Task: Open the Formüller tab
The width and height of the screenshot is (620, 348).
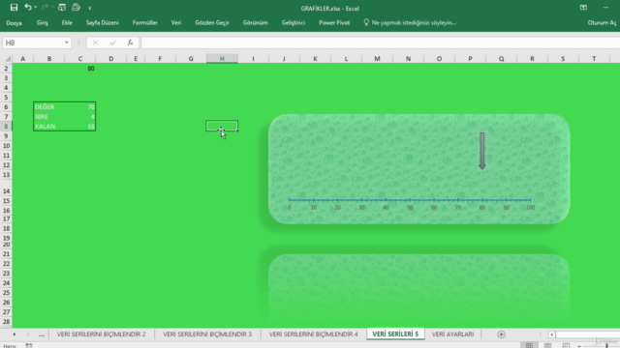Action: [x=144, y=23]
